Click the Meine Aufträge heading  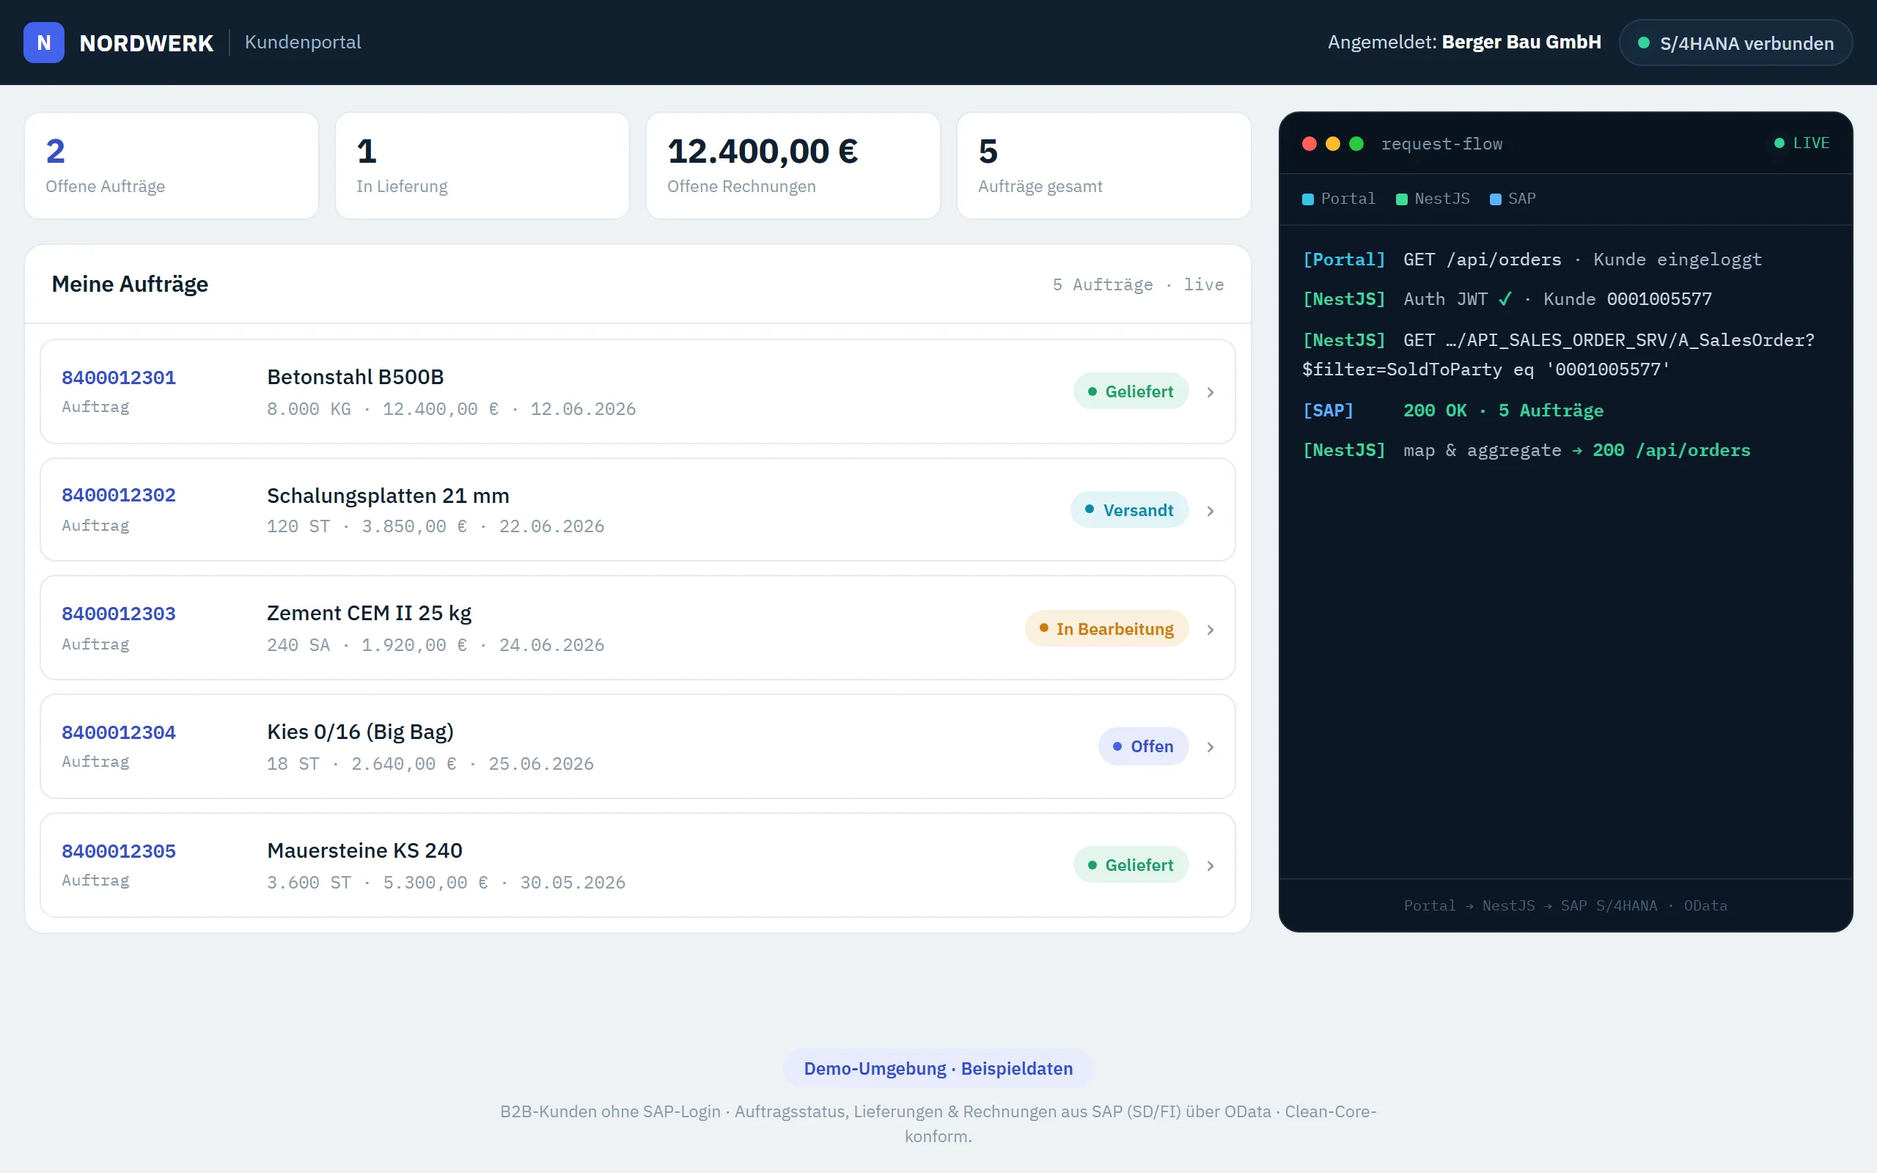[130, 284]
